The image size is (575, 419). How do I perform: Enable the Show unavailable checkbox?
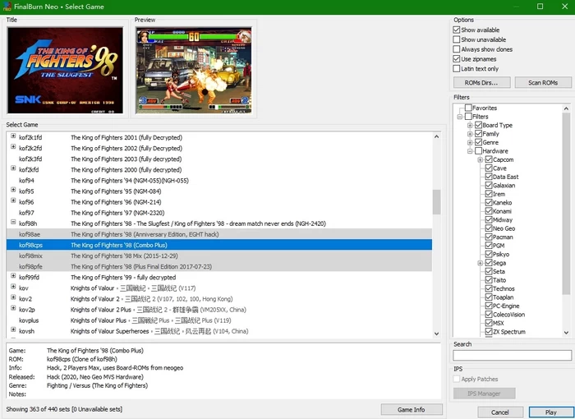point(457,39)
